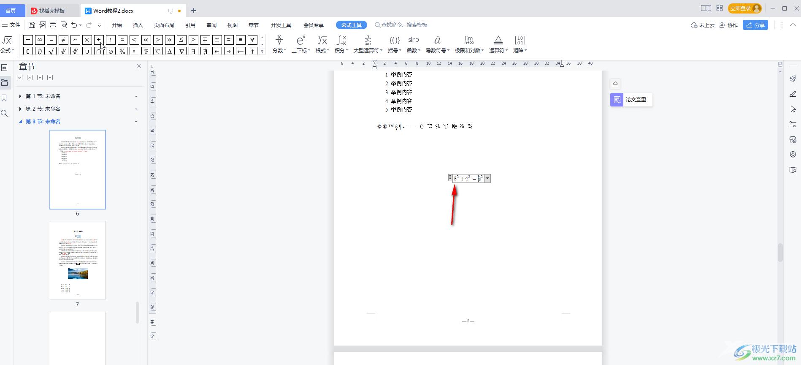
Task: Open the bookmark panel in left sidebar
Action: coord(4,98)
